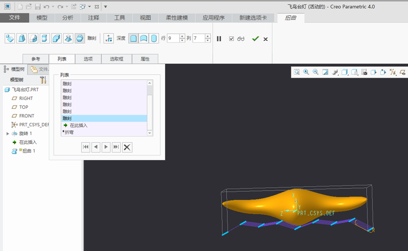Click the 行 rows input field
This screenshot has height=251, width=408.
(173, 39)
